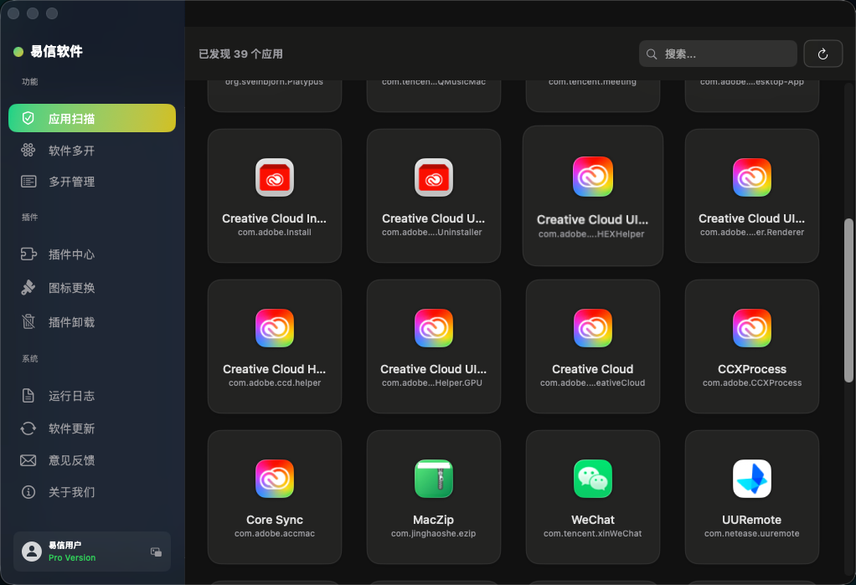Open the 应用扫描 sidebar item
Screen dimensions: 856x585
tap(92, 119)
